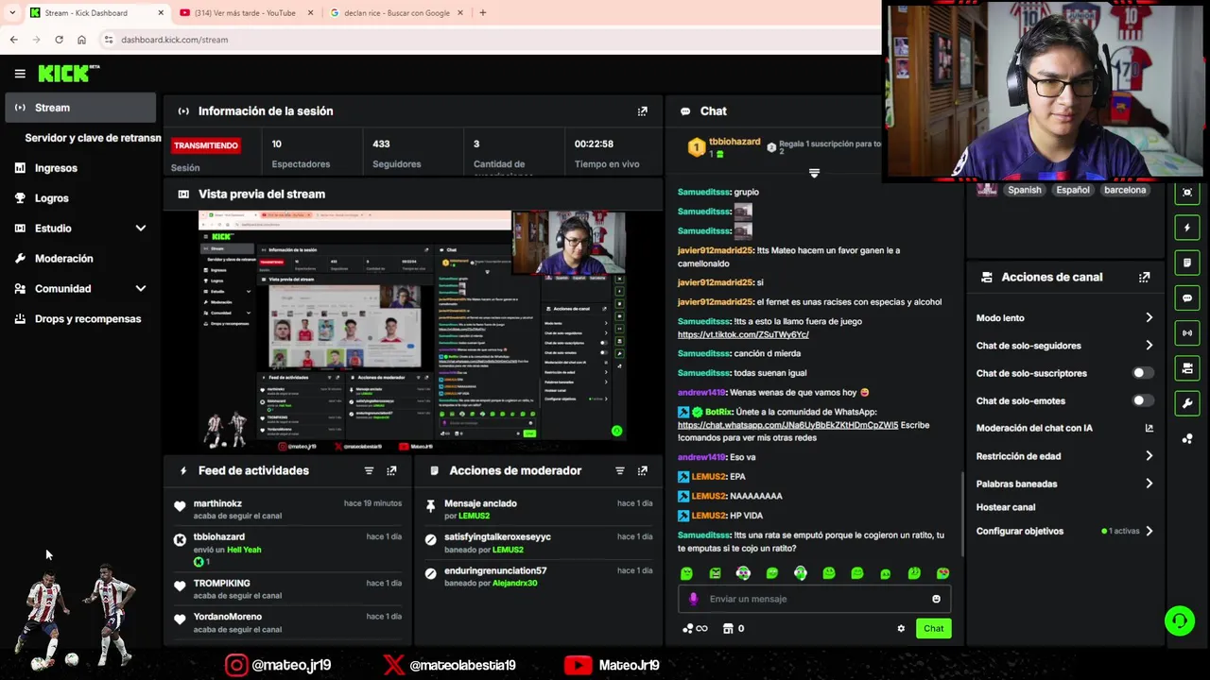The image size is (1210, 680).
Task: Click the screen capture sidebar widget icon
Action: coord(1187,193)
